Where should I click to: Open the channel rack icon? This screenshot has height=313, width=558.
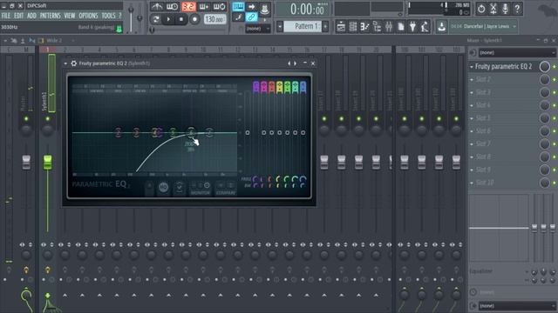click(353, 27)
